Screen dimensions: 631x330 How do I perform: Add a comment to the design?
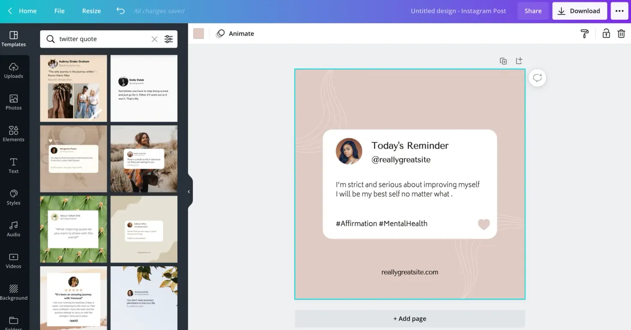(537, 78)
